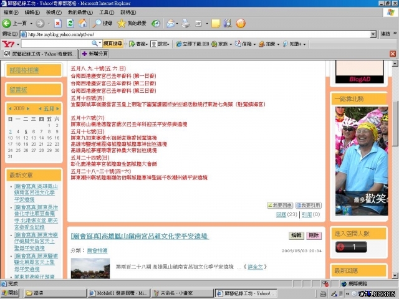Click the Windows Start button
399x299 pixels.
[x=11, y=293]
